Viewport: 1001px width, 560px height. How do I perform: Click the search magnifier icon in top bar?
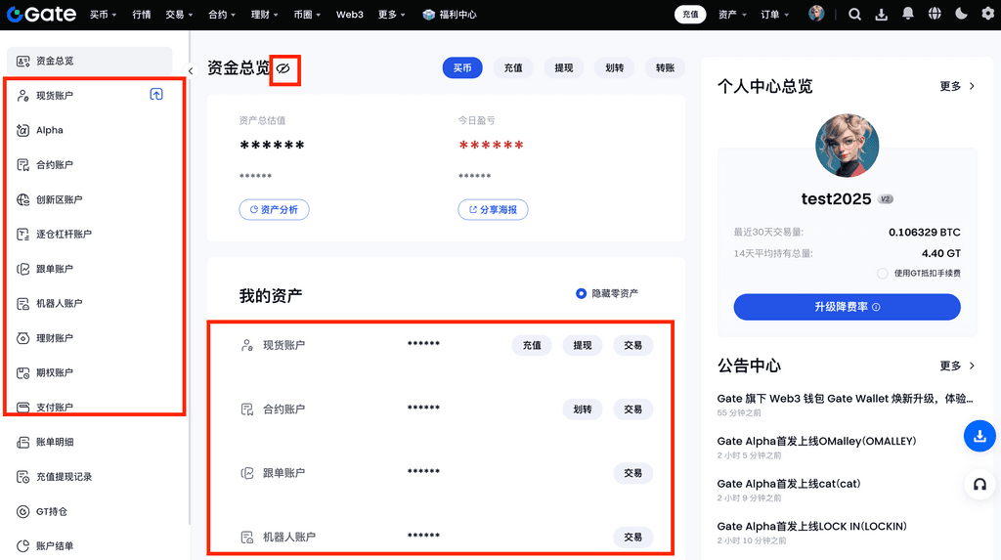[855, 15]
